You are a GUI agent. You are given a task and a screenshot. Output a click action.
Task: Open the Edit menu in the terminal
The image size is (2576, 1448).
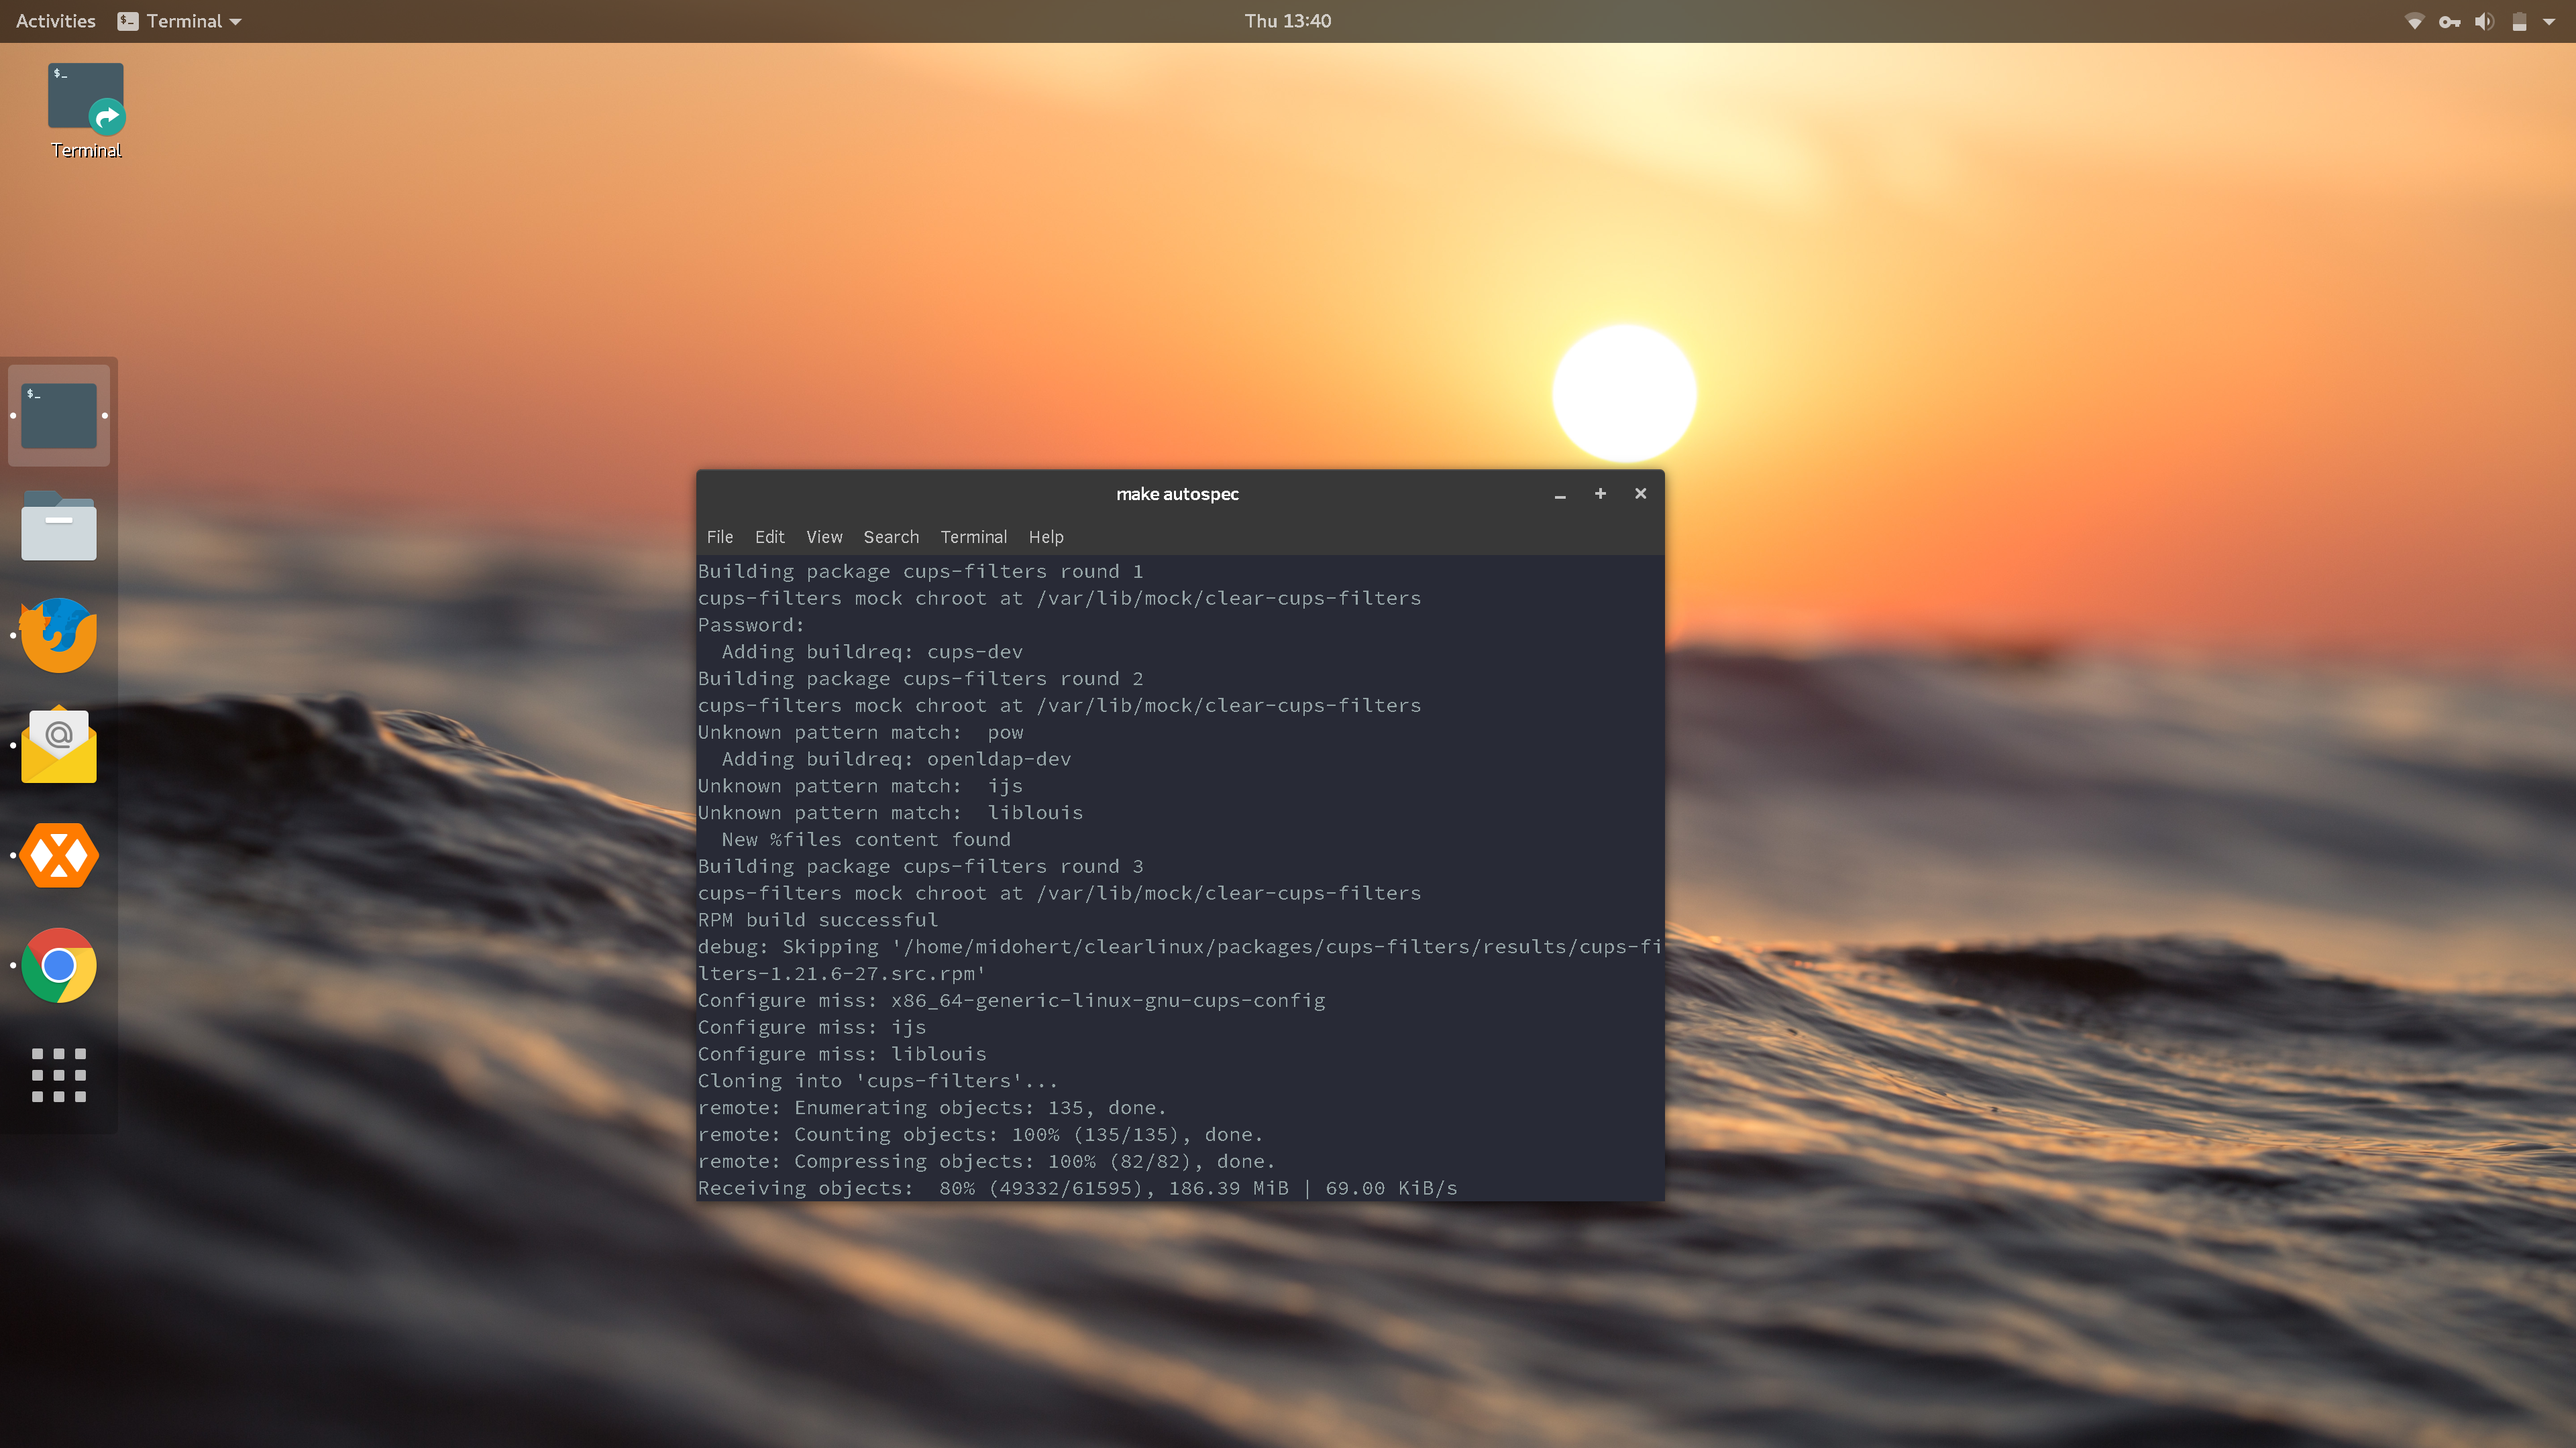tap(770, 536)
